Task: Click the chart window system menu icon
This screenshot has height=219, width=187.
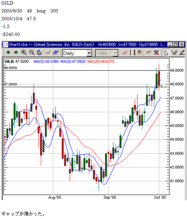Action: click(5, 44)
